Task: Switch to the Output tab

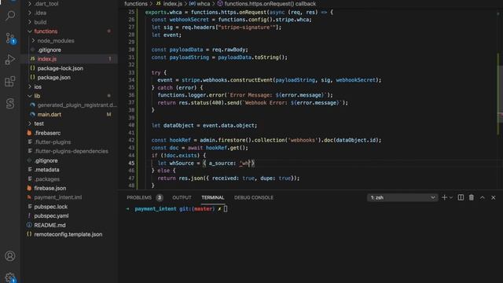Action: click(182, 197)
